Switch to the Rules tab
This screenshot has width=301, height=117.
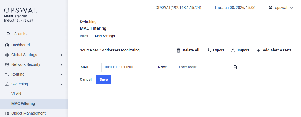pos(84,36)
